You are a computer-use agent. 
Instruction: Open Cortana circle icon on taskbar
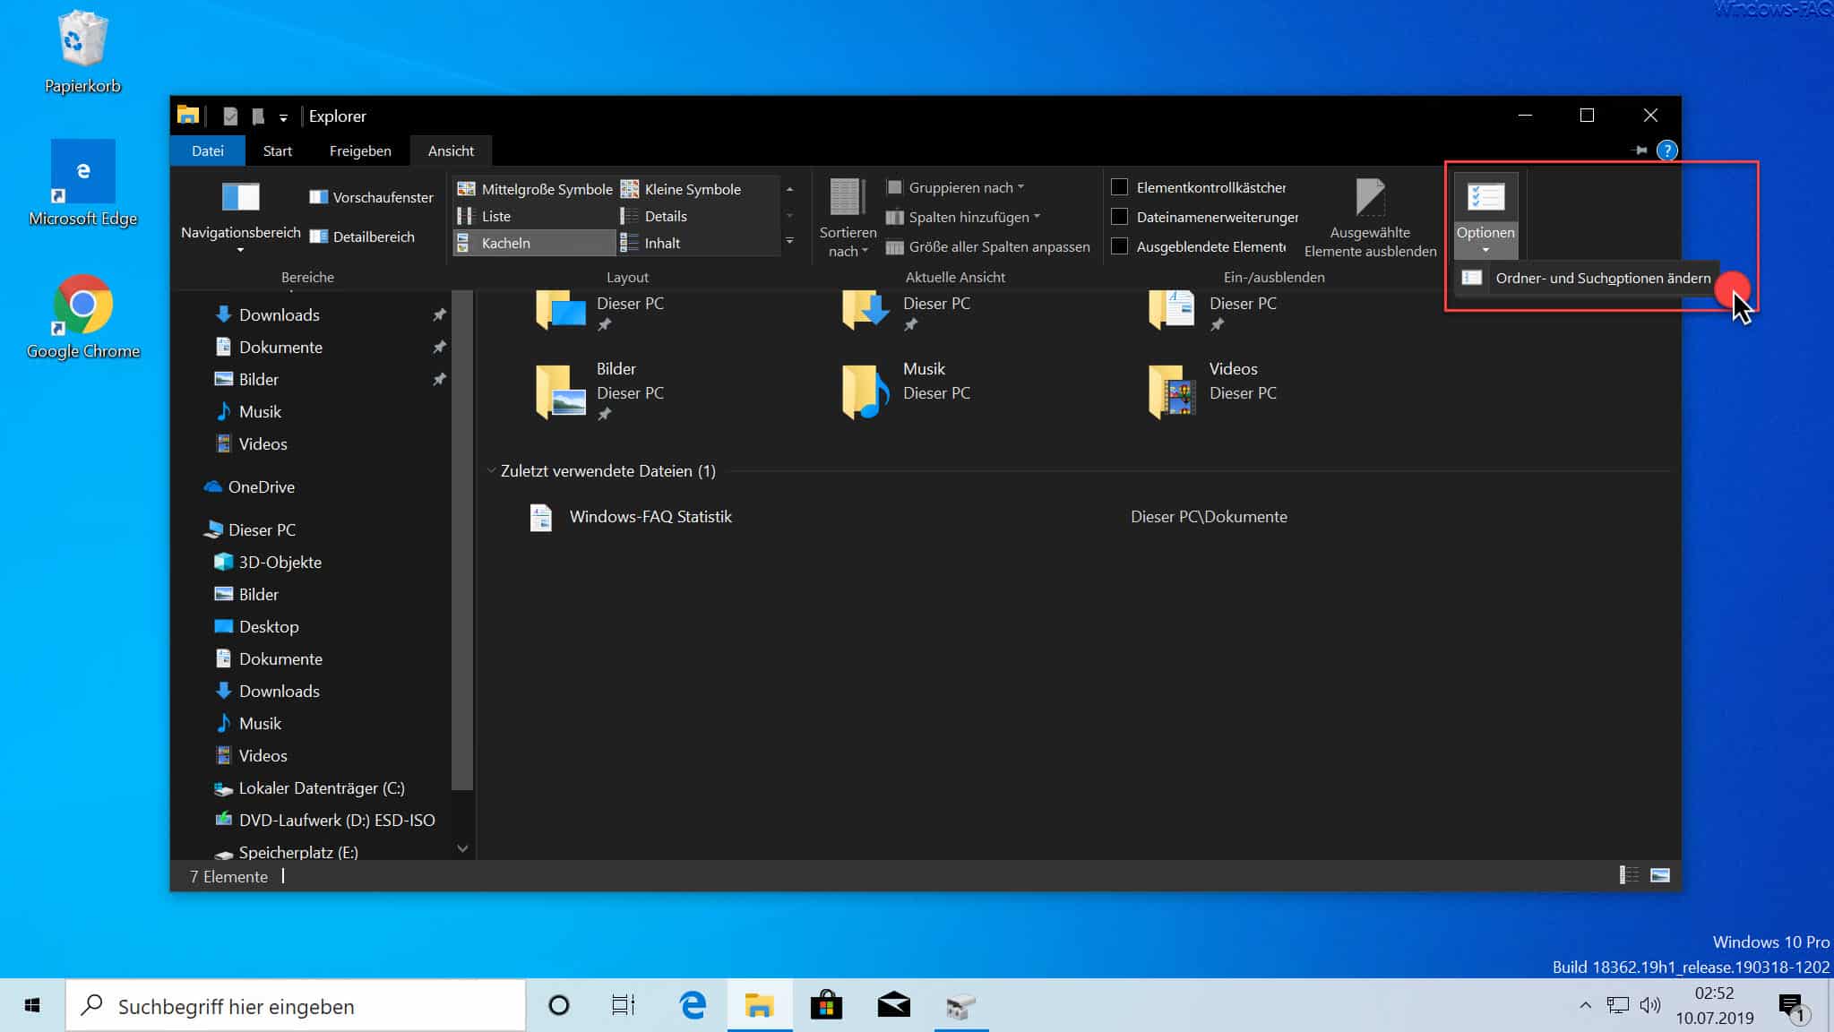click(x=558, y=1005)
